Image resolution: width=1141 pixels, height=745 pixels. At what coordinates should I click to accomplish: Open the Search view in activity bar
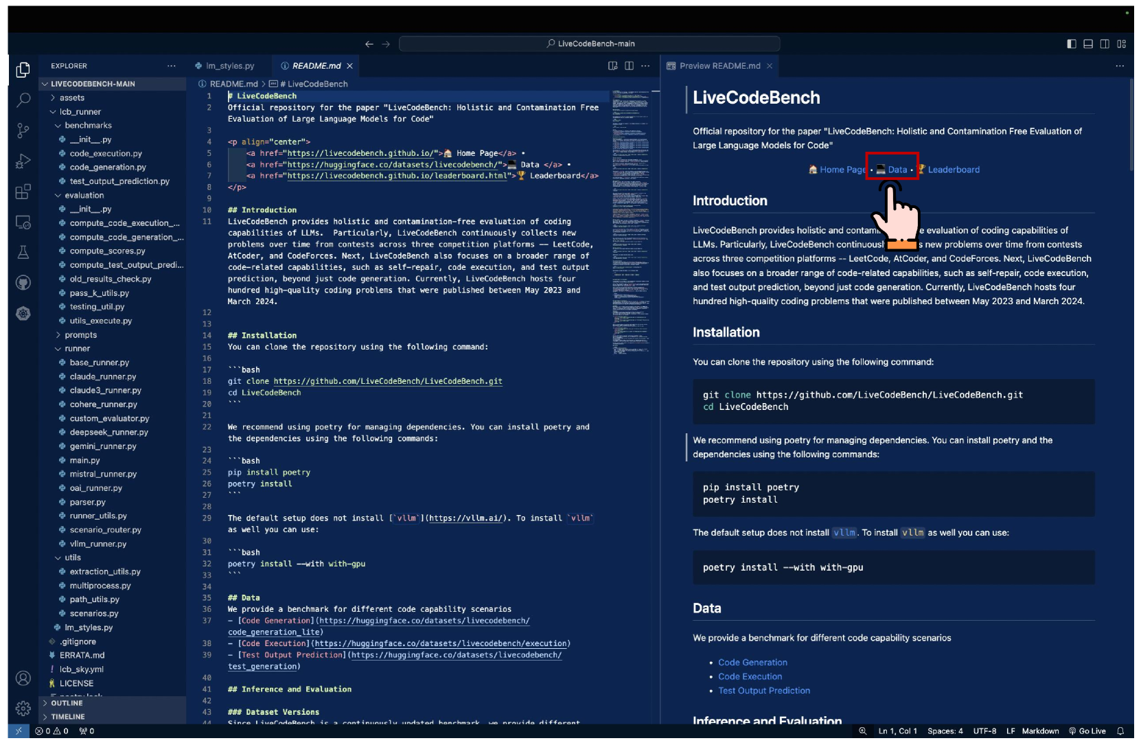[x=23, y=100]
